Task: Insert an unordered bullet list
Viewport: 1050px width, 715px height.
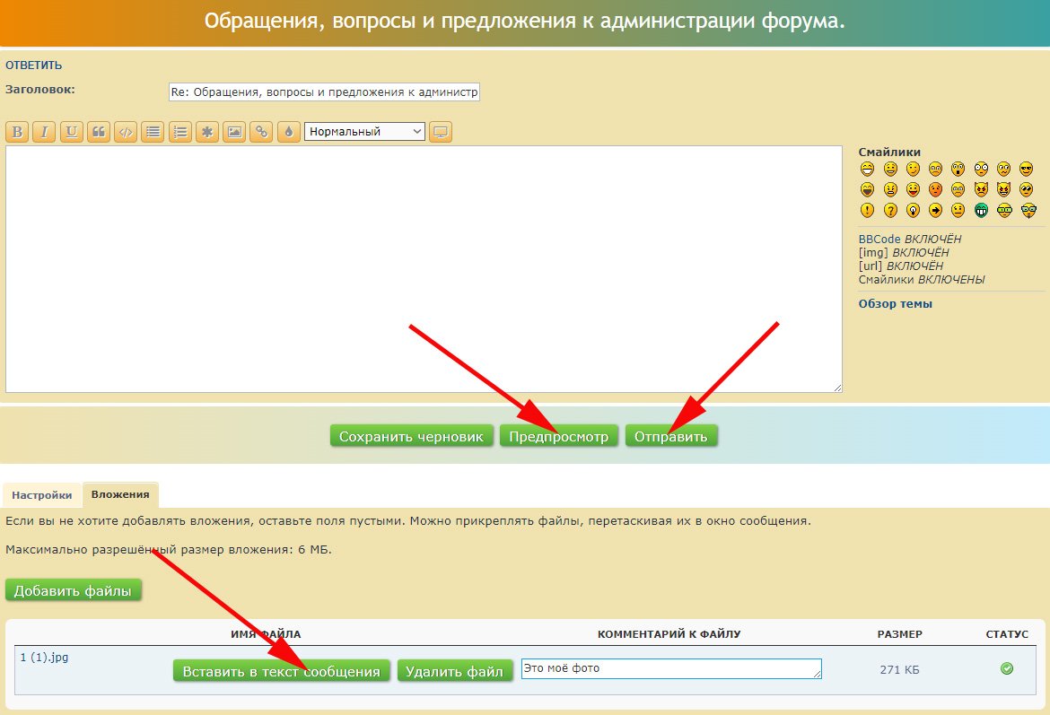Action: [x=153, y=132]
